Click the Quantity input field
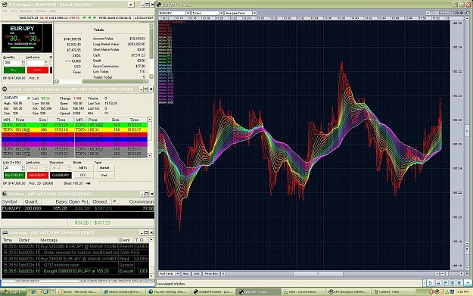 [12, 63]
